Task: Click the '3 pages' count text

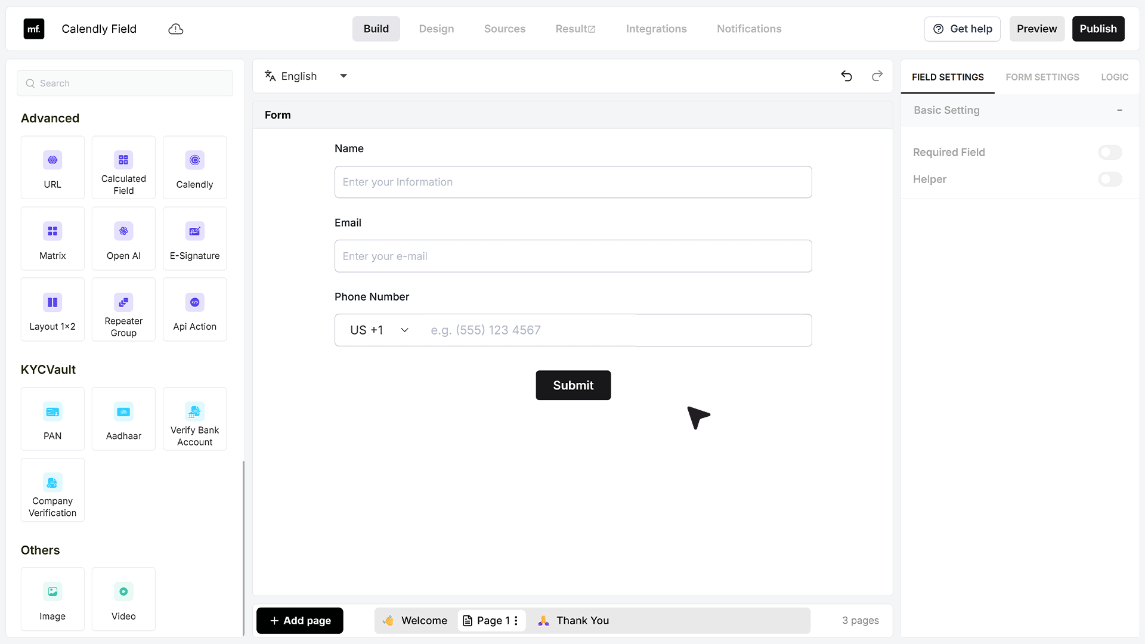Action: click(861, 621)
